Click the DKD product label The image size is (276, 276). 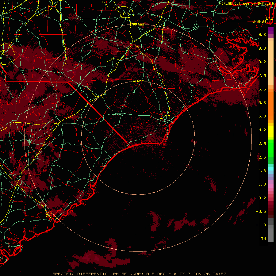tap(270, 18)
